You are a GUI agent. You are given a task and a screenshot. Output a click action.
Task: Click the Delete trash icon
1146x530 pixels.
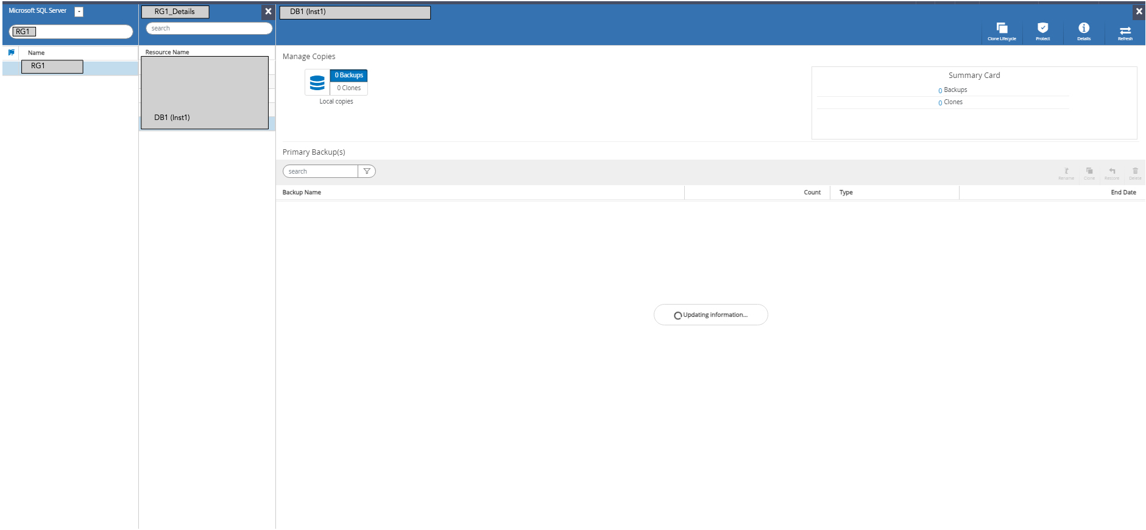click(1135, 173)
